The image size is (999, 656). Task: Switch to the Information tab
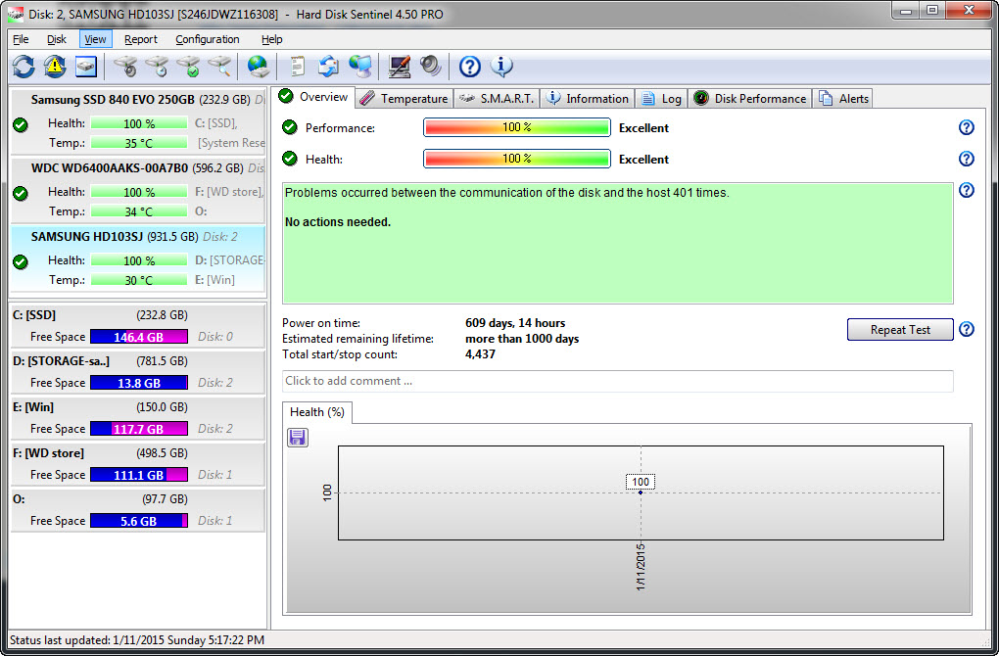(x=588, y=99)
